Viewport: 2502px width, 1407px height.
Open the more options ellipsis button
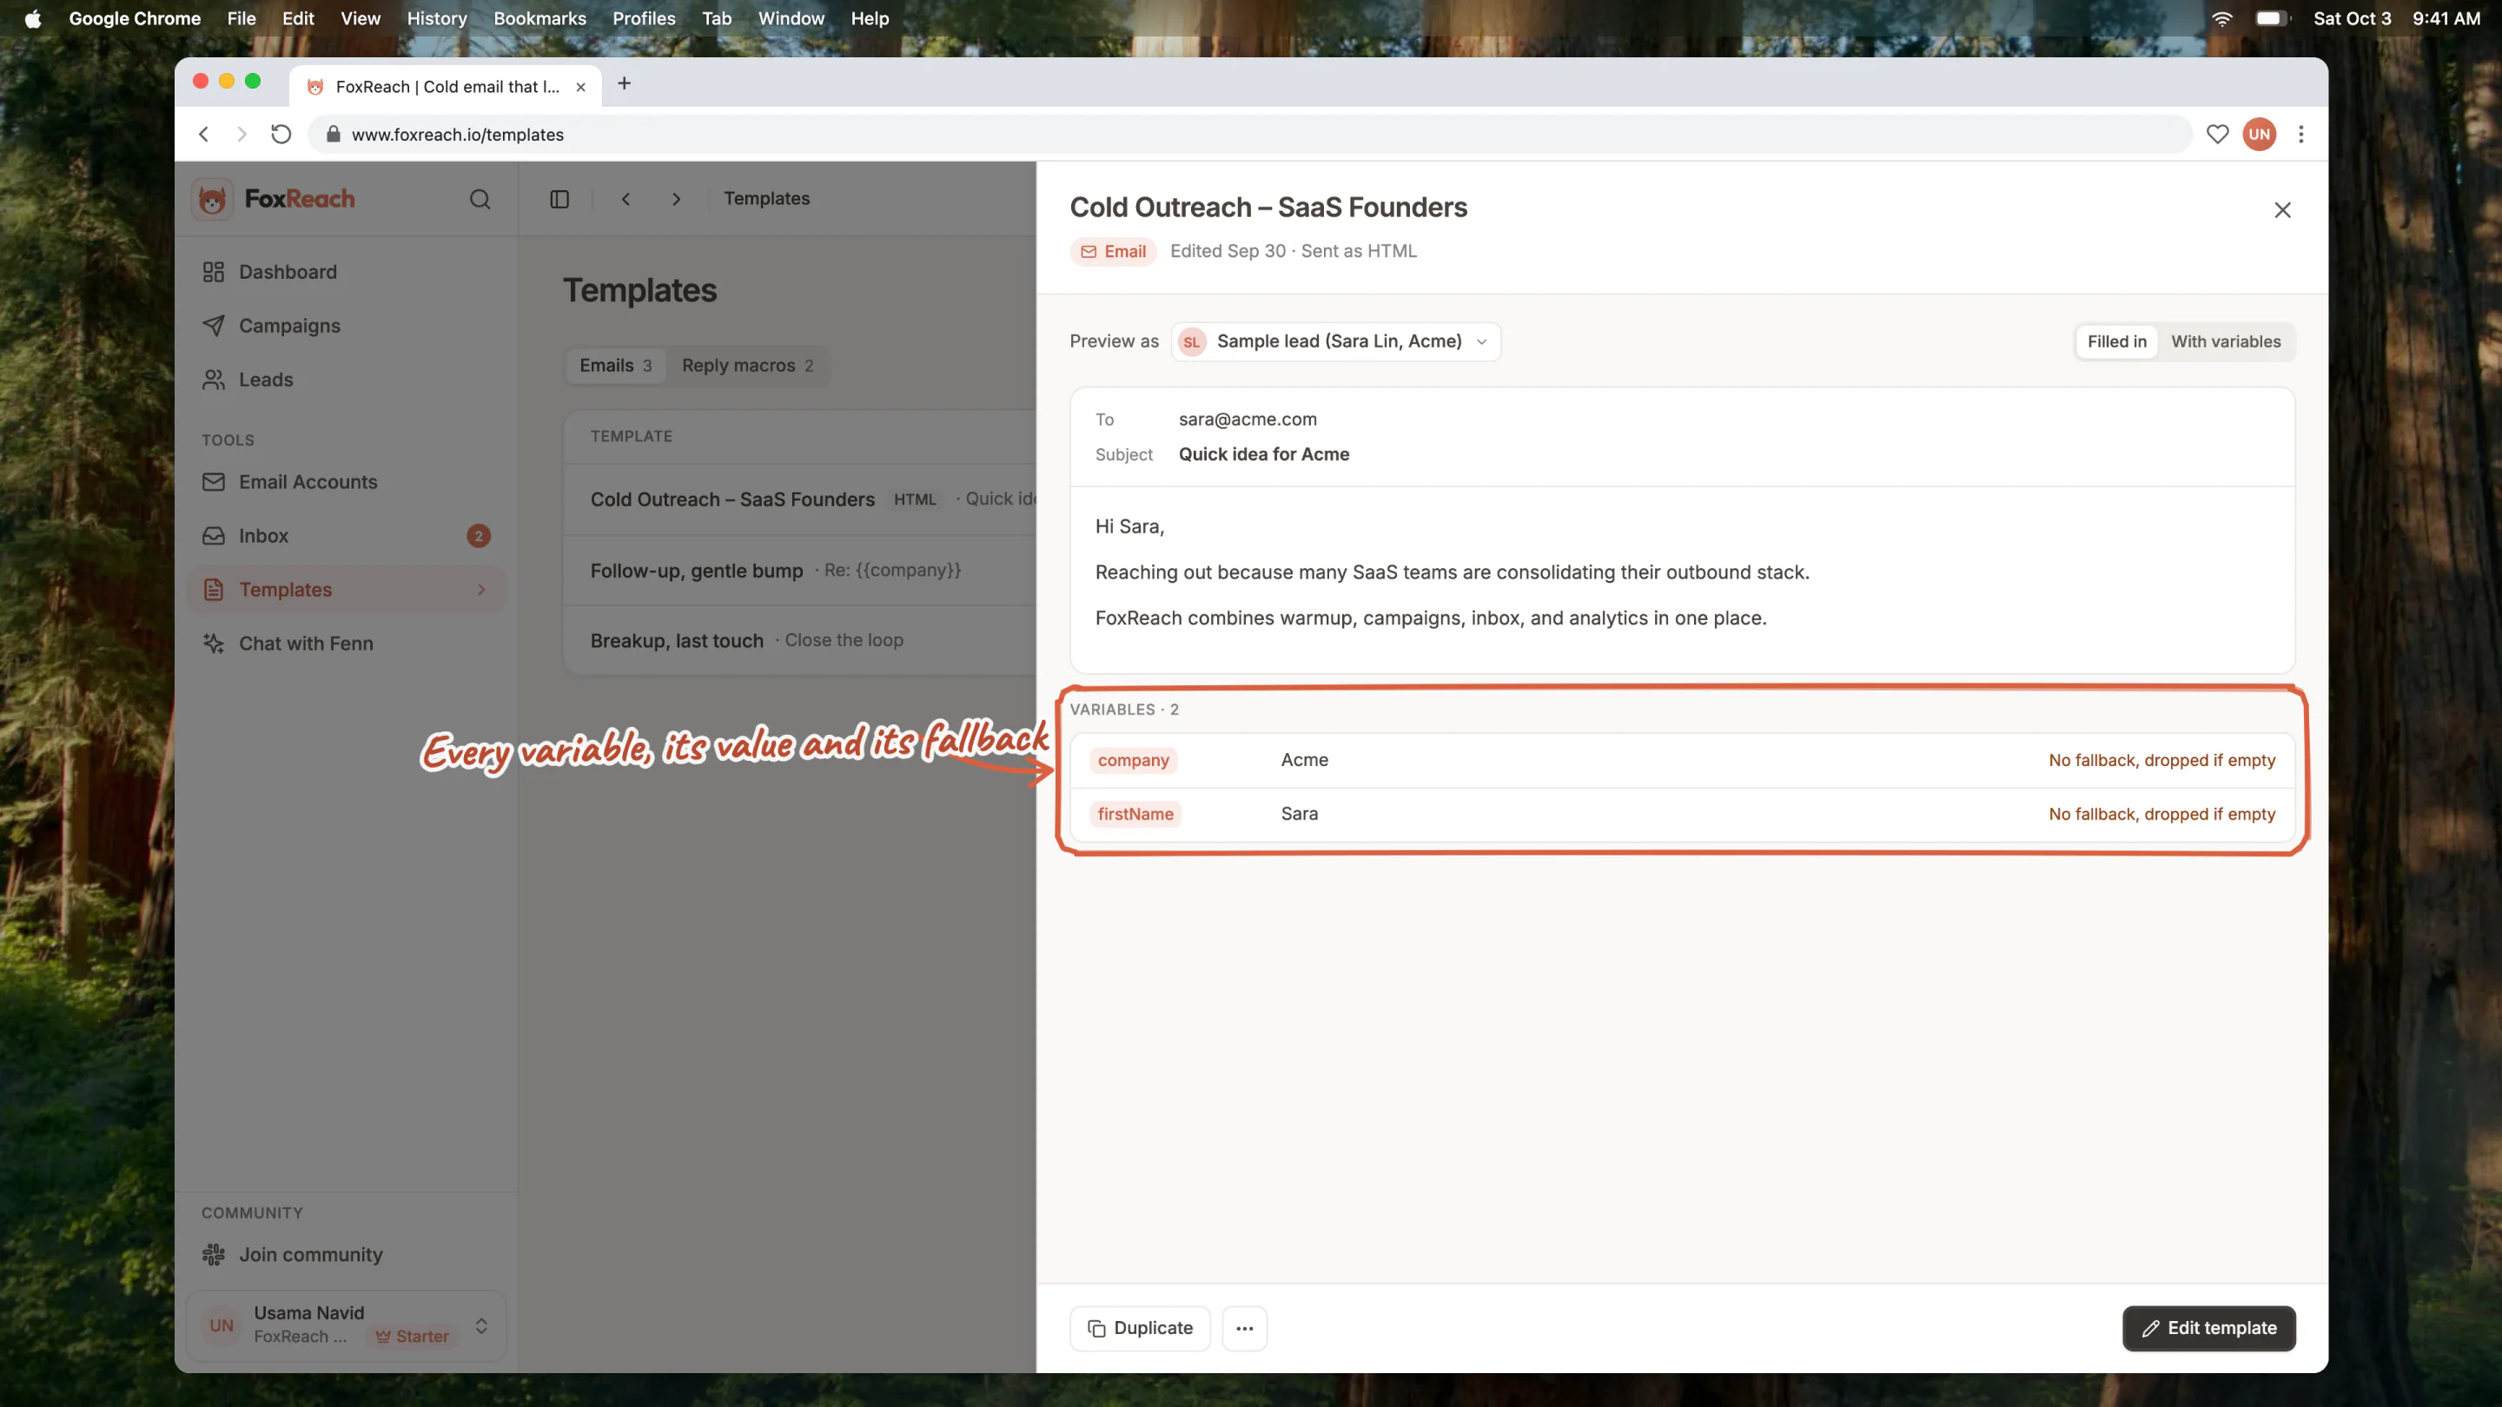[1244, 1328]
